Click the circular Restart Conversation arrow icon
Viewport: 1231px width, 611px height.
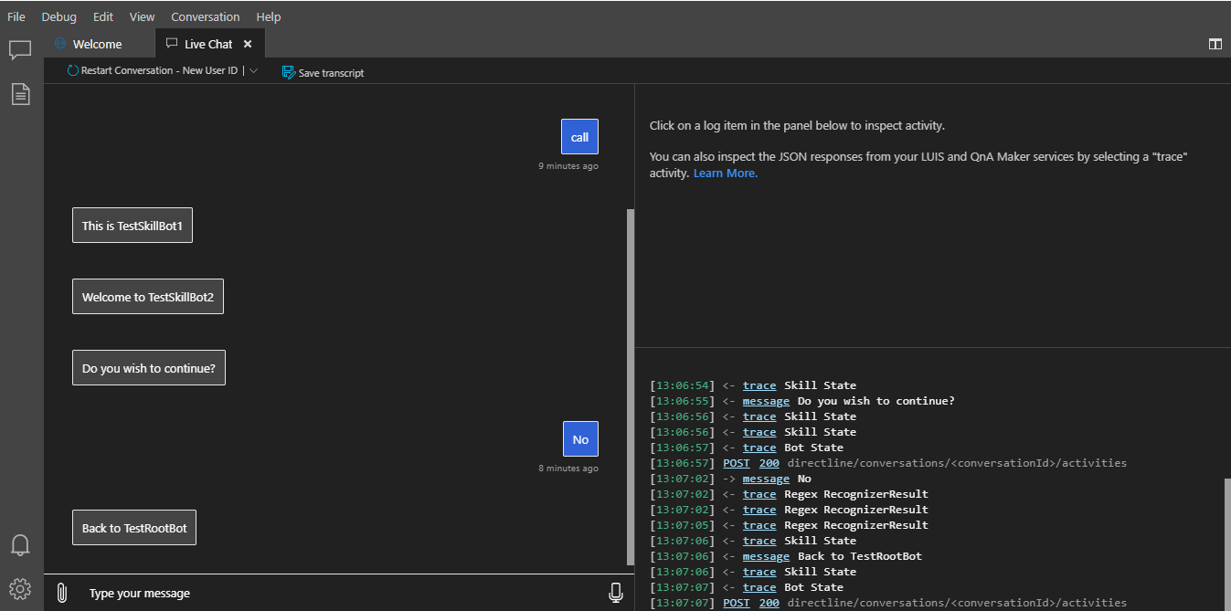[71, 70]
